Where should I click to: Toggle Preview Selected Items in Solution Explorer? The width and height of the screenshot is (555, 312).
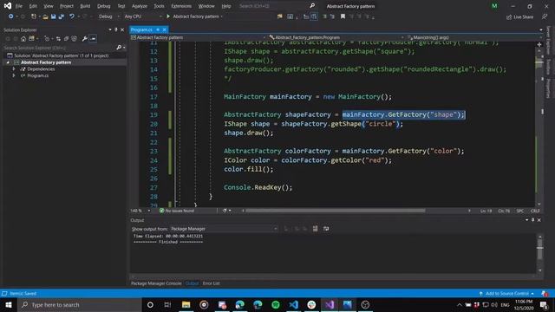point(93,38)
